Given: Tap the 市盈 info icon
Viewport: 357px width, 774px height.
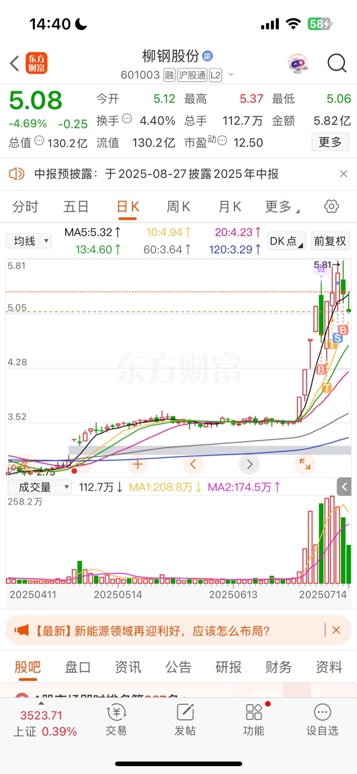Looking at the screenshot, I should pos(222,141).
